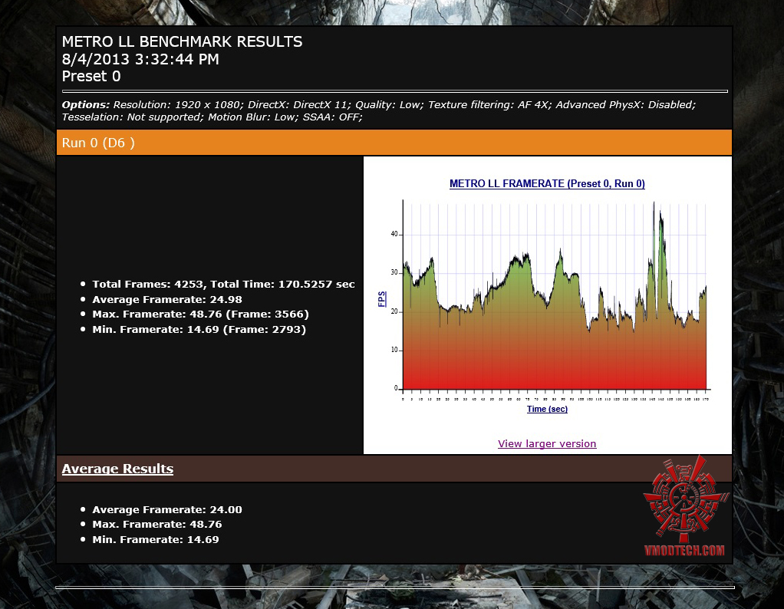Click the 40 FPS axis tick label
This screenshot has width=784, height=609.
pyautogui.click(x=394, y=234)
